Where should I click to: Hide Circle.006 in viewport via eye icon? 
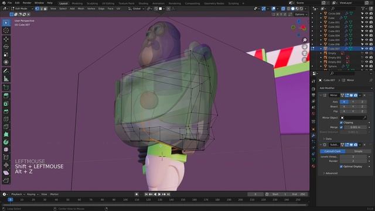coord(367,13)
